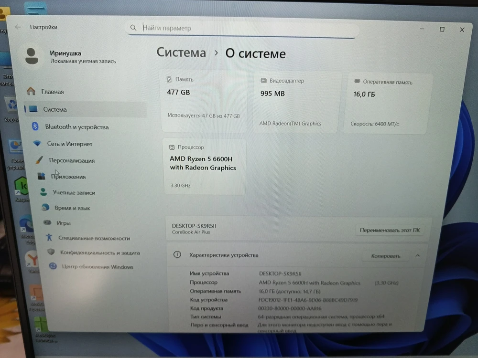Click the RAM icon beside 'Оперативная память'
The height and width of the screenshot is (358, 478).
[357, 81]
